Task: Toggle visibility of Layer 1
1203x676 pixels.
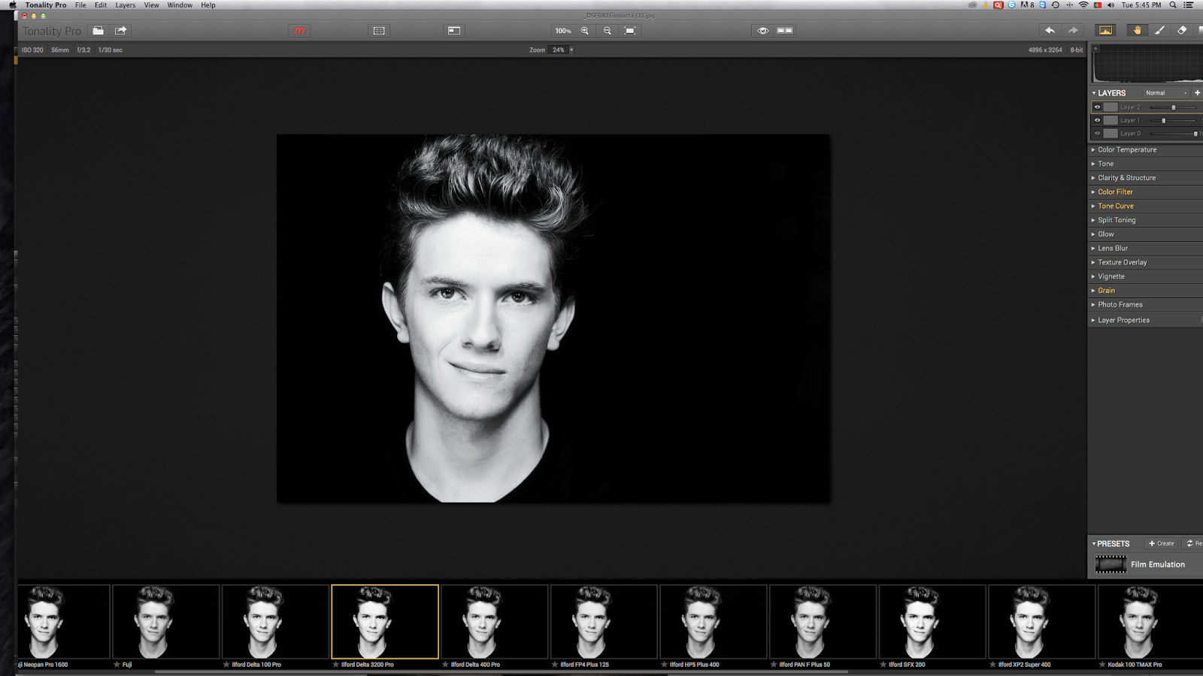Action: point(1097,120)
